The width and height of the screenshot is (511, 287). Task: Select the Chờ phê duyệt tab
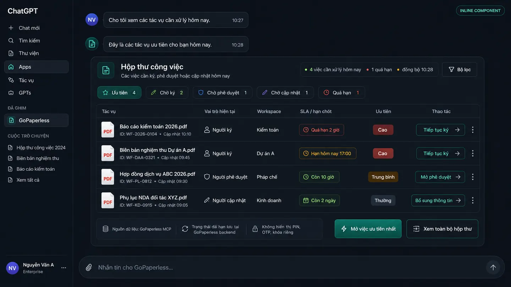tap(222, 92)
